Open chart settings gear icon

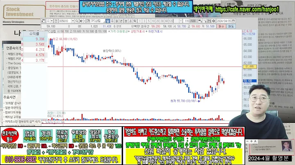click(x=213, y=21)
